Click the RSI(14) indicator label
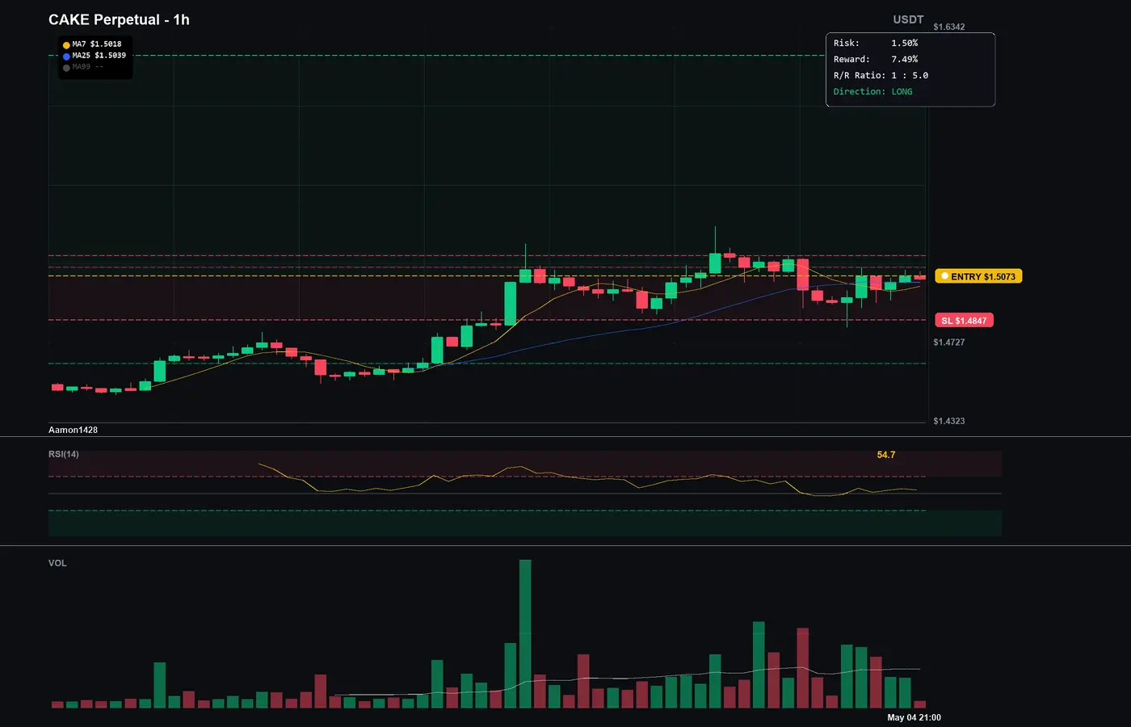The height and width of the screenshot is (727, 1131). click(x=64, y=454)
